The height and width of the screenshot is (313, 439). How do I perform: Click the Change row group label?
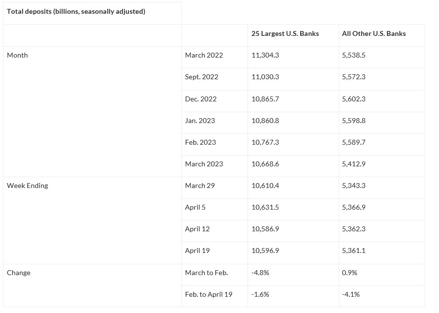(x=19, y=273)
